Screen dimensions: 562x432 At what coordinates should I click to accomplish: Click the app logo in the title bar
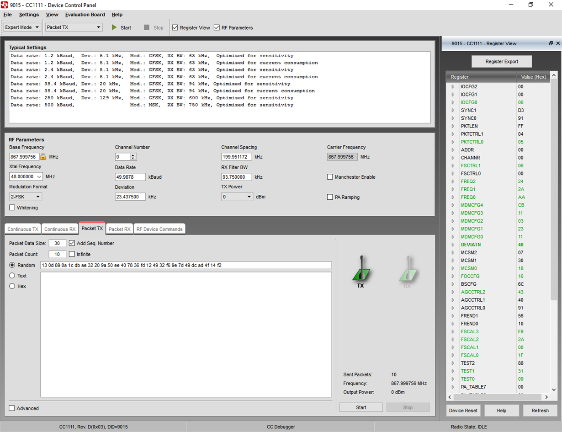[x=5, y=5]
